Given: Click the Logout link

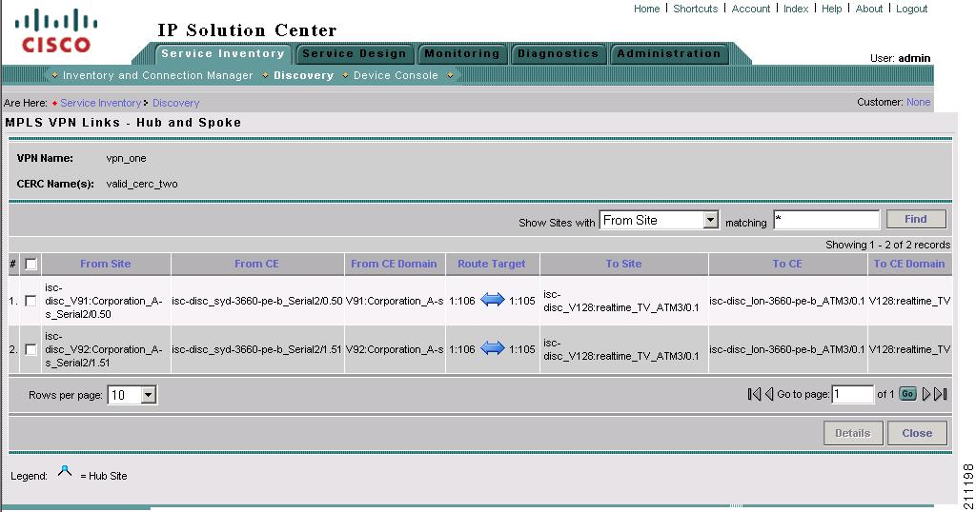Looking at the screenshot, I should (912, 9).
